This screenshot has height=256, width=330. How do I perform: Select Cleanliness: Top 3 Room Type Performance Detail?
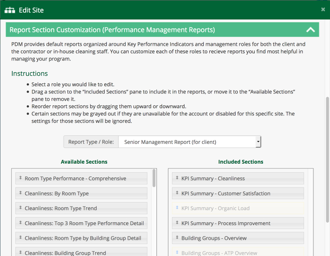point(84,224)
